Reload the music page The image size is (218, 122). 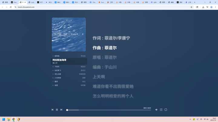point(11,7)
